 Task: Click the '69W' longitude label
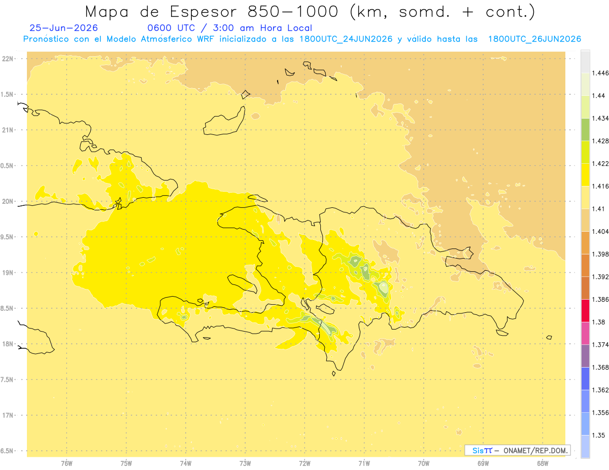[483, 463]
